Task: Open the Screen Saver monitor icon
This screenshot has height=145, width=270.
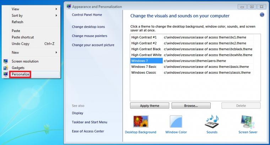Action: point(248,122)
